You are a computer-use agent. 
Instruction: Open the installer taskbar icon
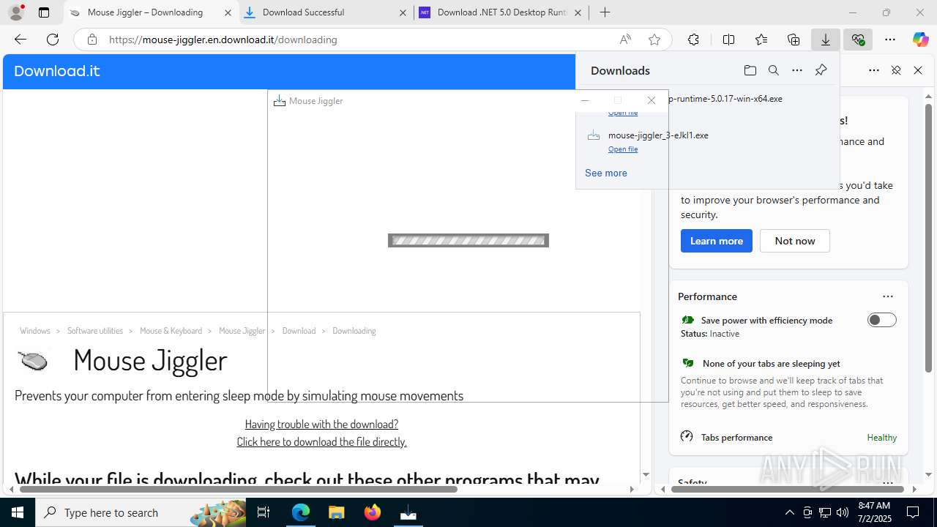point(408,512)
